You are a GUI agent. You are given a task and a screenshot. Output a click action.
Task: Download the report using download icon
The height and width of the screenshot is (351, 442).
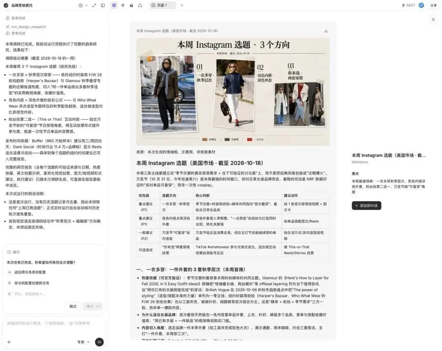click(x=326, y=31)
